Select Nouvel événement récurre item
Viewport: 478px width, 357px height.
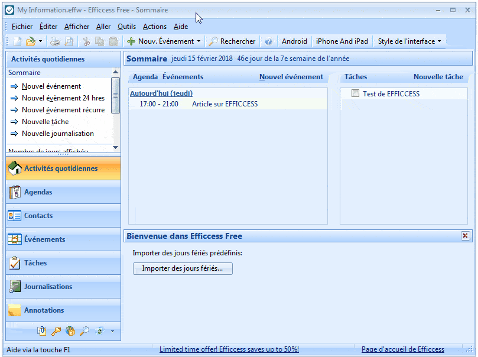tap(63, 110)
